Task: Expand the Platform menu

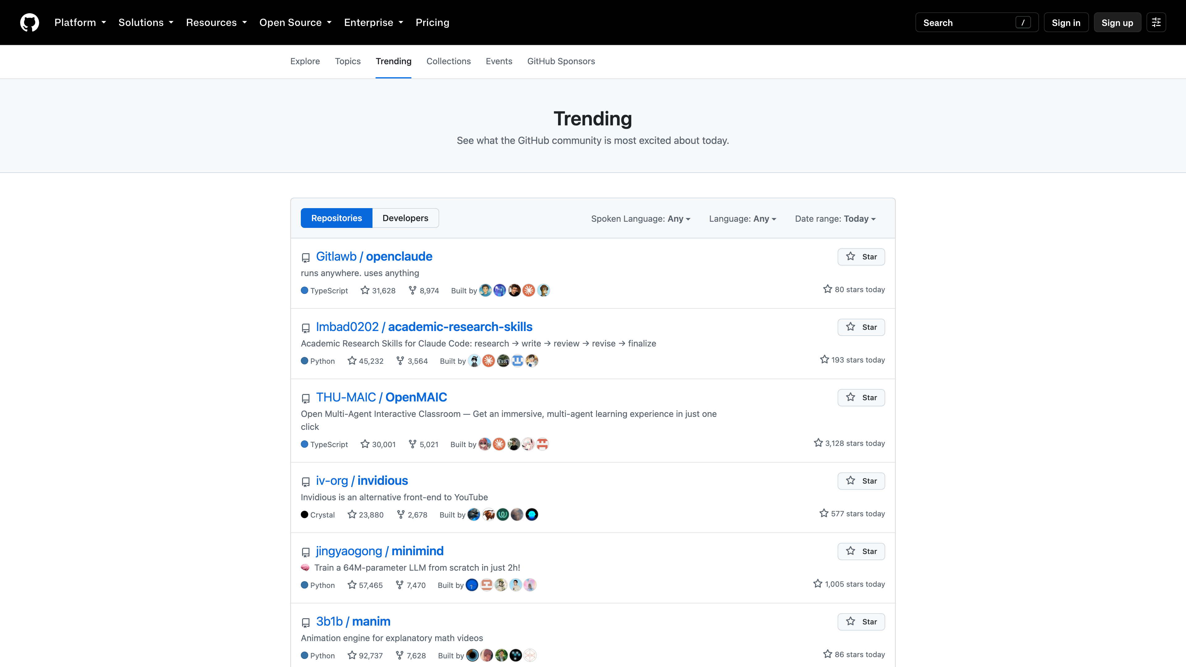Action: 80,23
